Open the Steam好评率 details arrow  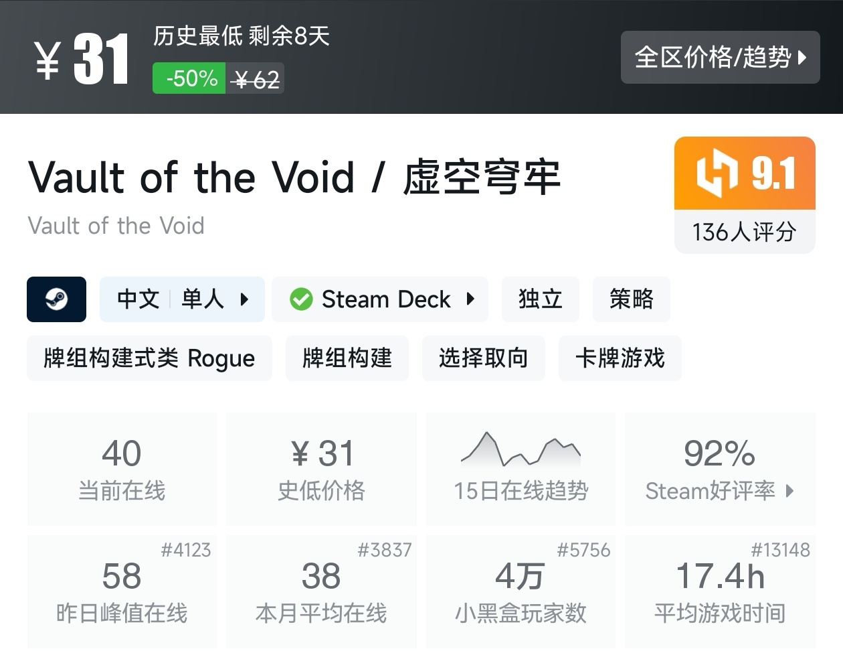pyautogui.click(x=790, y=491)
